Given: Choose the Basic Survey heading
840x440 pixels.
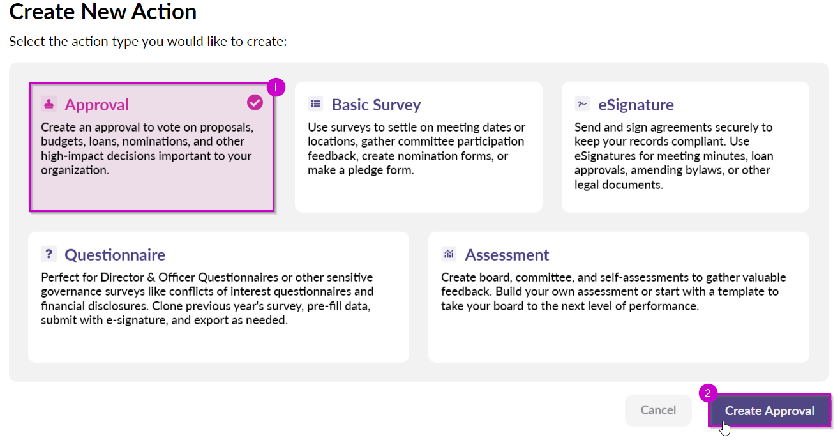Looking at the screenshot, I should [376, 105].
